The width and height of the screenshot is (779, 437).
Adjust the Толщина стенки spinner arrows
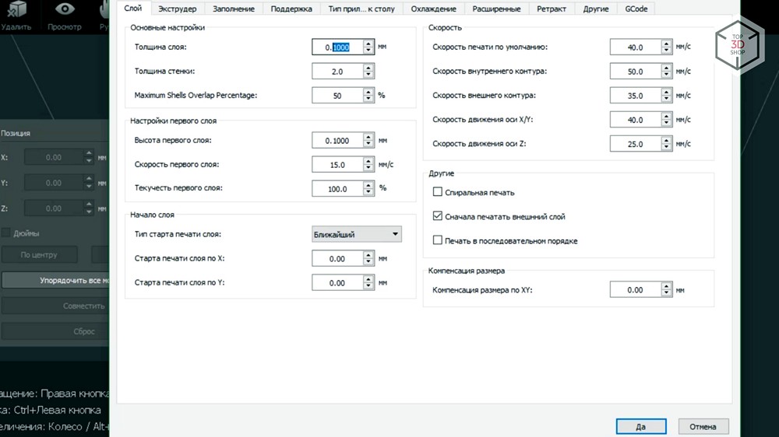click(368, 72)
